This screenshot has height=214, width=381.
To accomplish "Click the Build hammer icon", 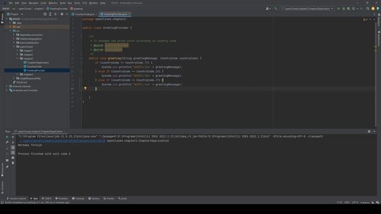I will (x=276, y=8).
